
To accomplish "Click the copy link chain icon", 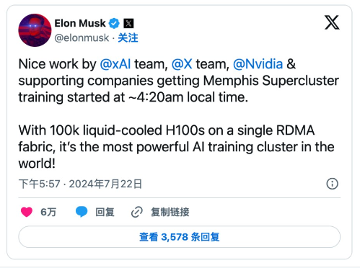I will pyautogui.click(x=137, y=212).
